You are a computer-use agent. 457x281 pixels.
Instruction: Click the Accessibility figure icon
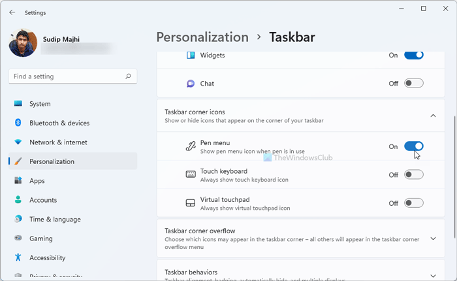point(18,257)
